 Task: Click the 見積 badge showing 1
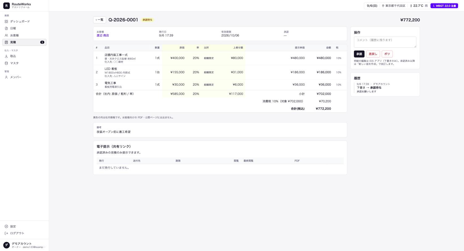pyautogui.click(x=42, y=42)
